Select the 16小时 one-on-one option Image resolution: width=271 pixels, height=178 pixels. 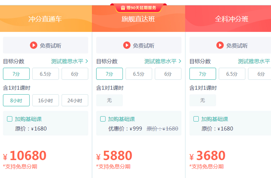(45, 100)
